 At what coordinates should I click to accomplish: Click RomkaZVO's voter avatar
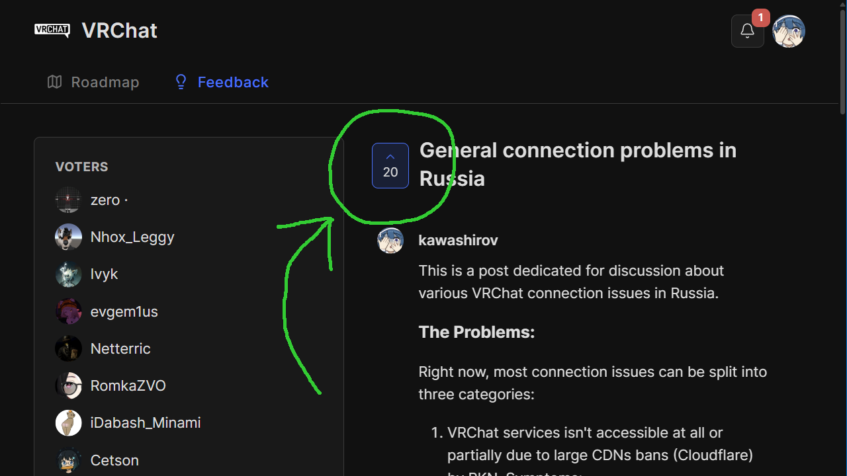click(68, 385)
